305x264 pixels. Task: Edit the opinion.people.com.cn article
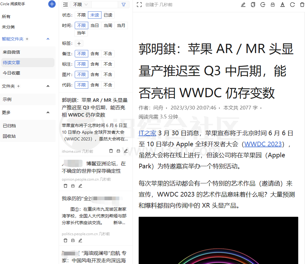(80, 186)
